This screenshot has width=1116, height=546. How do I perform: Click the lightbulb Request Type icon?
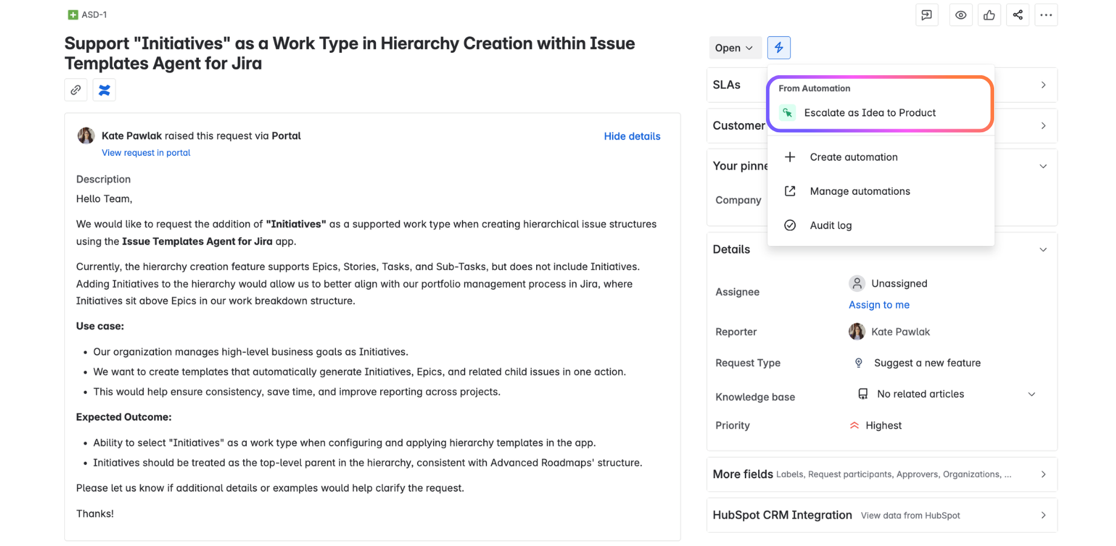click(859, 363)
